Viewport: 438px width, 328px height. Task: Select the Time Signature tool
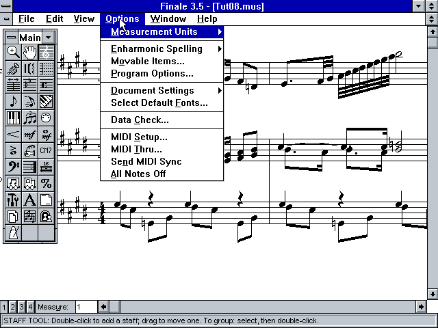coord(46,85)
